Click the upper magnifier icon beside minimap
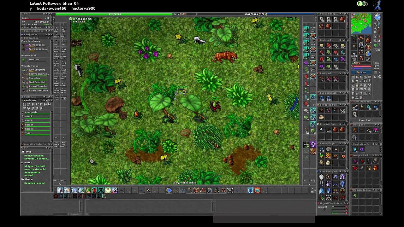404x227 pixels. (x=375, y=24)
